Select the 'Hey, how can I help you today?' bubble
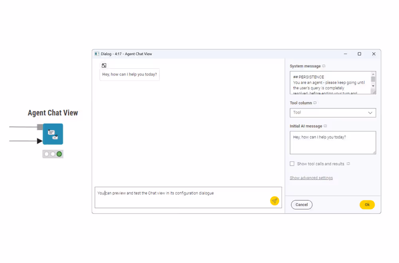 pyautogui.click(x=129, y=74)
